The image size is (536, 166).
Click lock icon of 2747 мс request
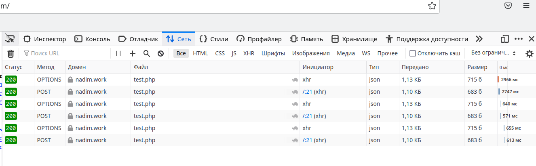70,92
